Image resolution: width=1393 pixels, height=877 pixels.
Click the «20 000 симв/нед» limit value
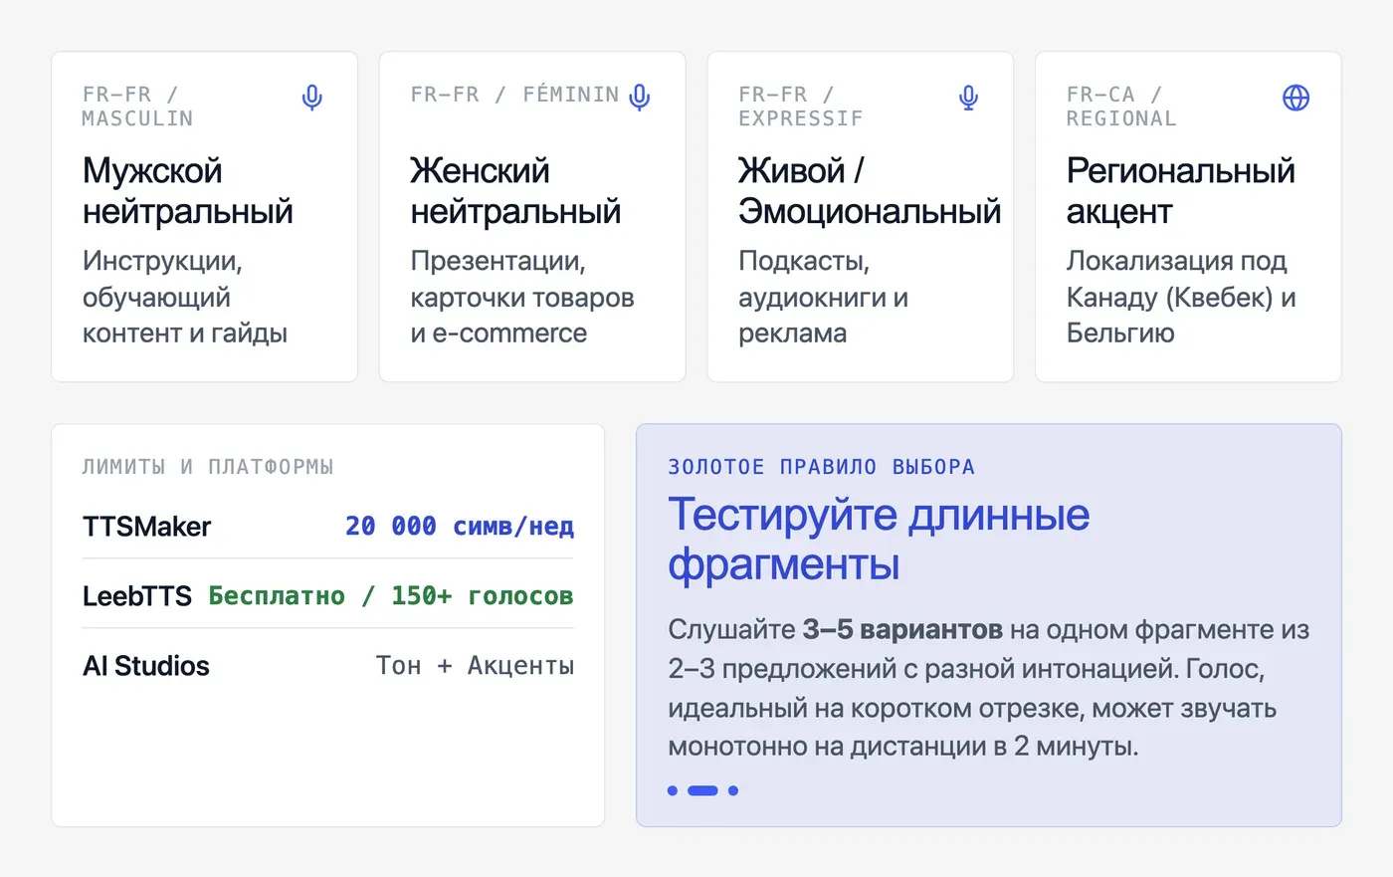(x=460, y=526)
